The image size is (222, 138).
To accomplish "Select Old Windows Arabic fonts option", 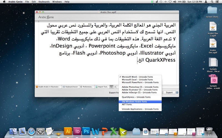I will pyautogui.click(x=134, y=102).
